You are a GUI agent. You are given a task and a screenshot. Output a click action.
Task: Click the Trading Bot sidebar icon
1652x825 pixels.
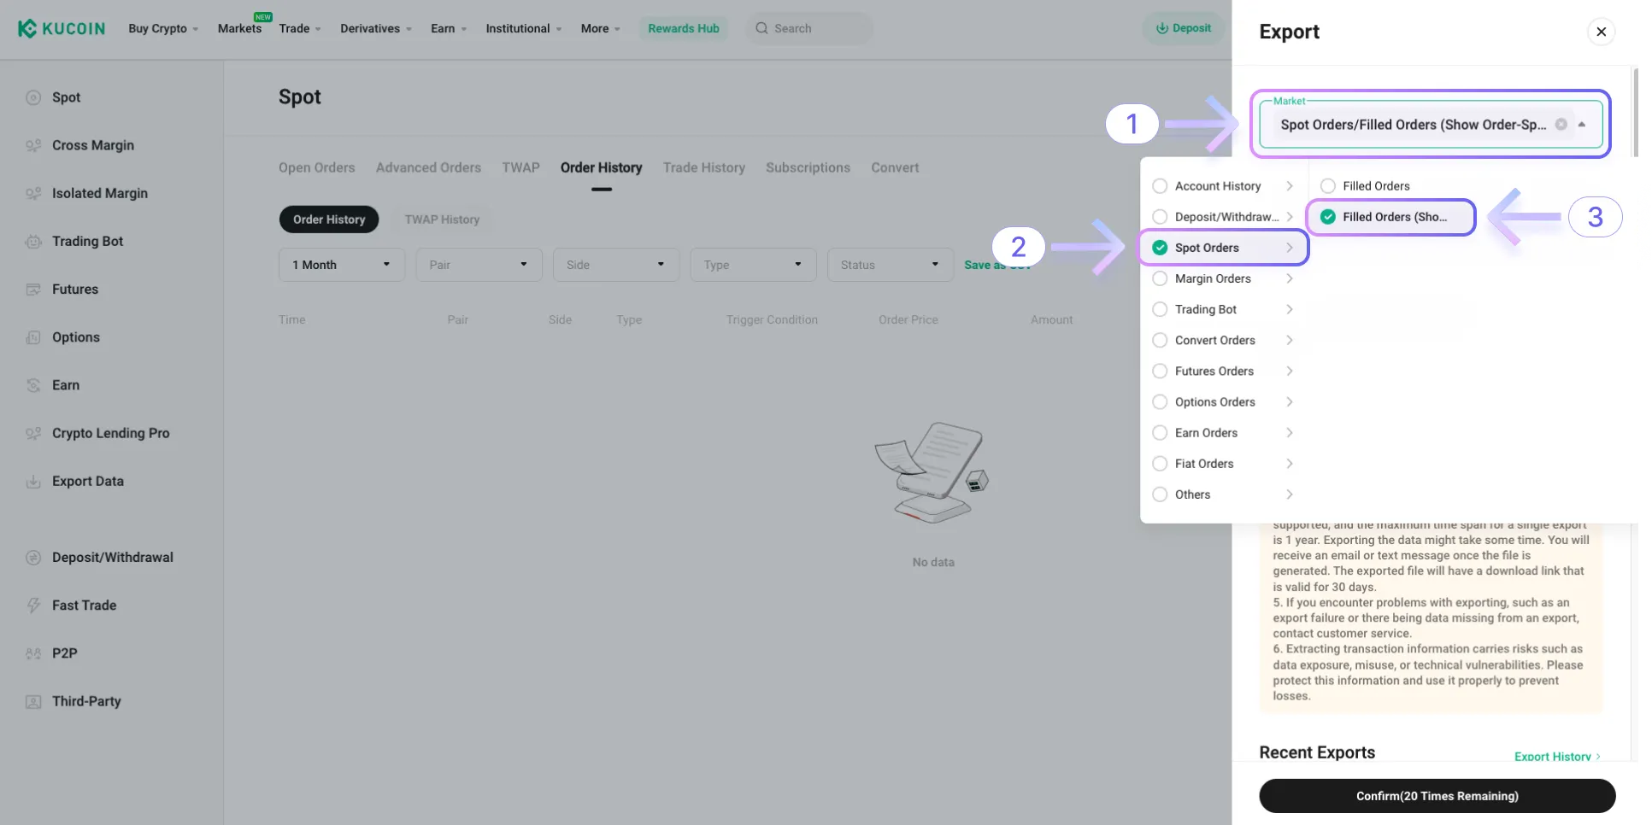tap(33, 241)
